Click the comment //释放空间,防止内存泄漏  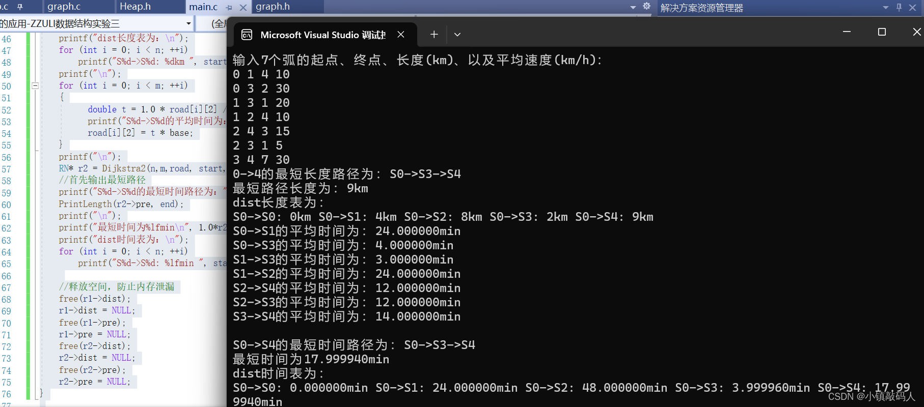[116, 287]
